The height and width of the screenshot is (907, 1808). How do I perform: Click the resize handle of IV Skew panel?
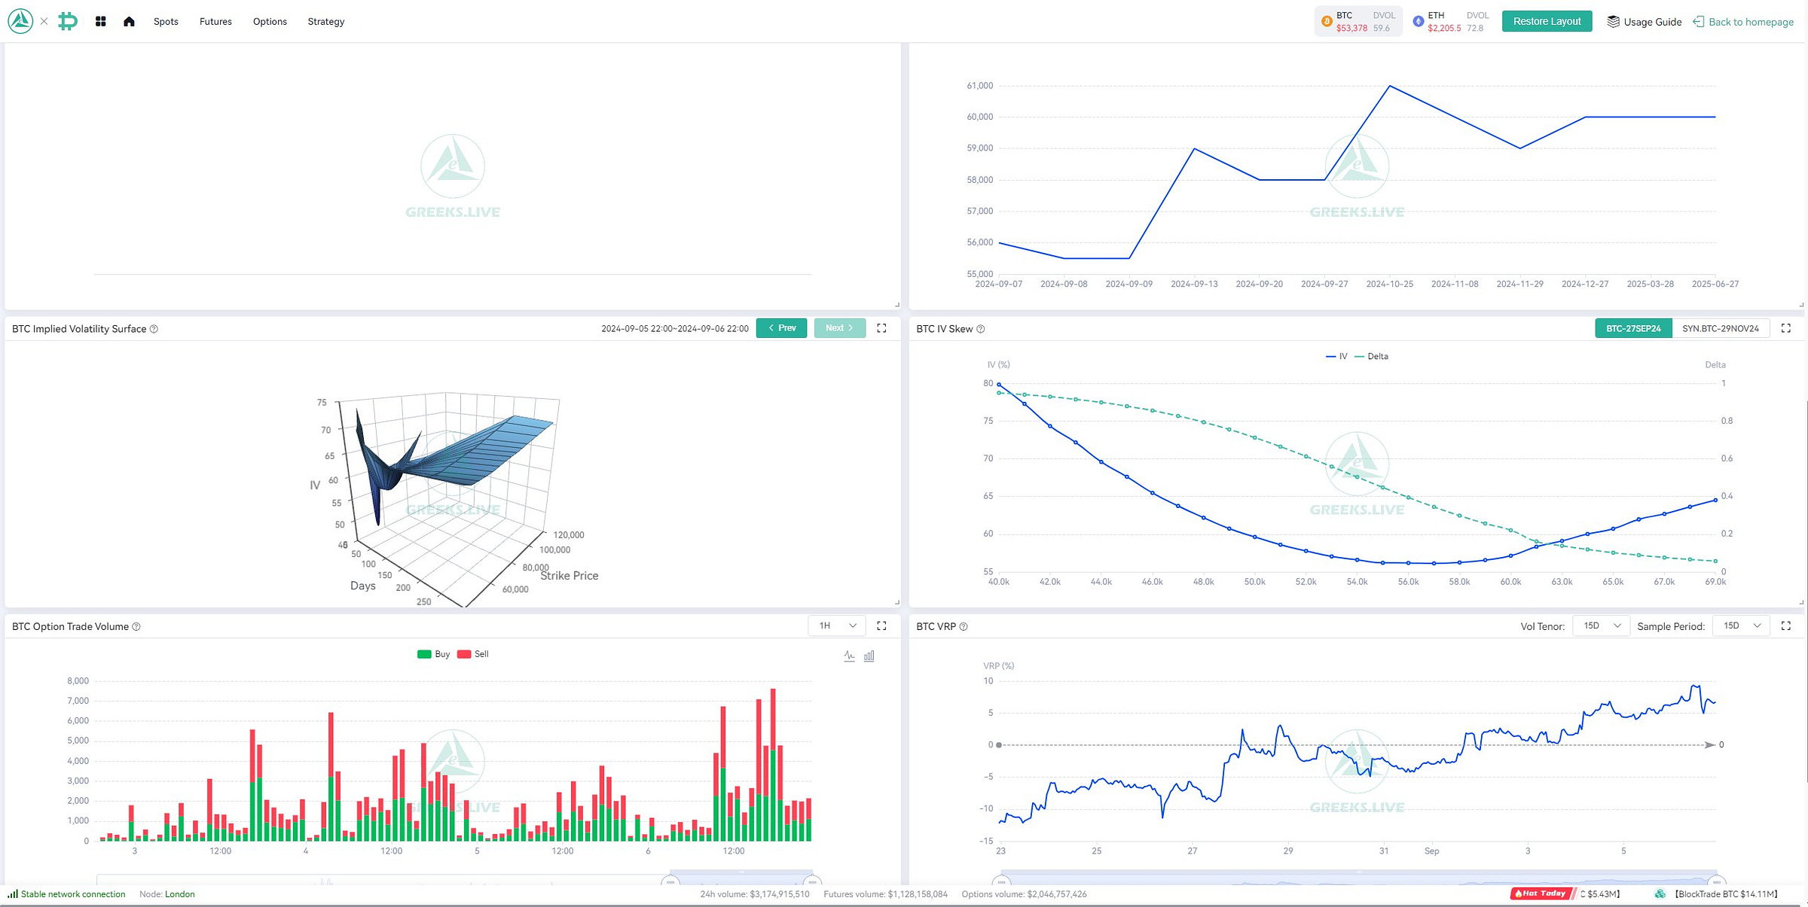(x=1800, y=602)
